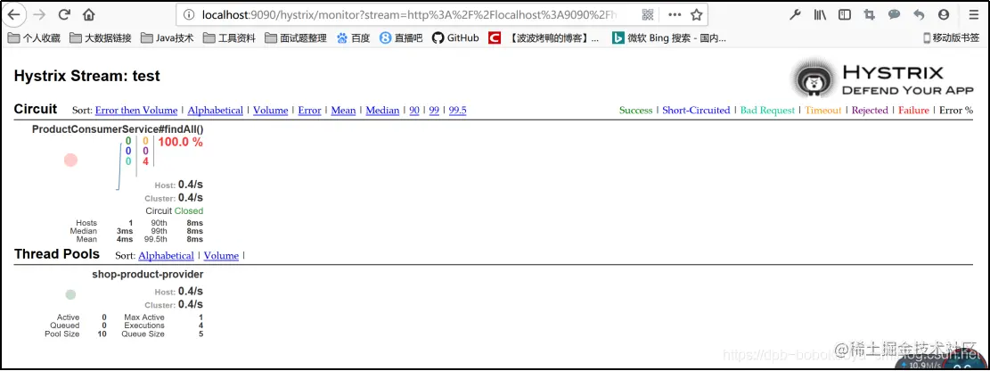This screenshot has width=990, height=371.
Task: Click the Timeout legend label
Action: click(x=823, y=111)
